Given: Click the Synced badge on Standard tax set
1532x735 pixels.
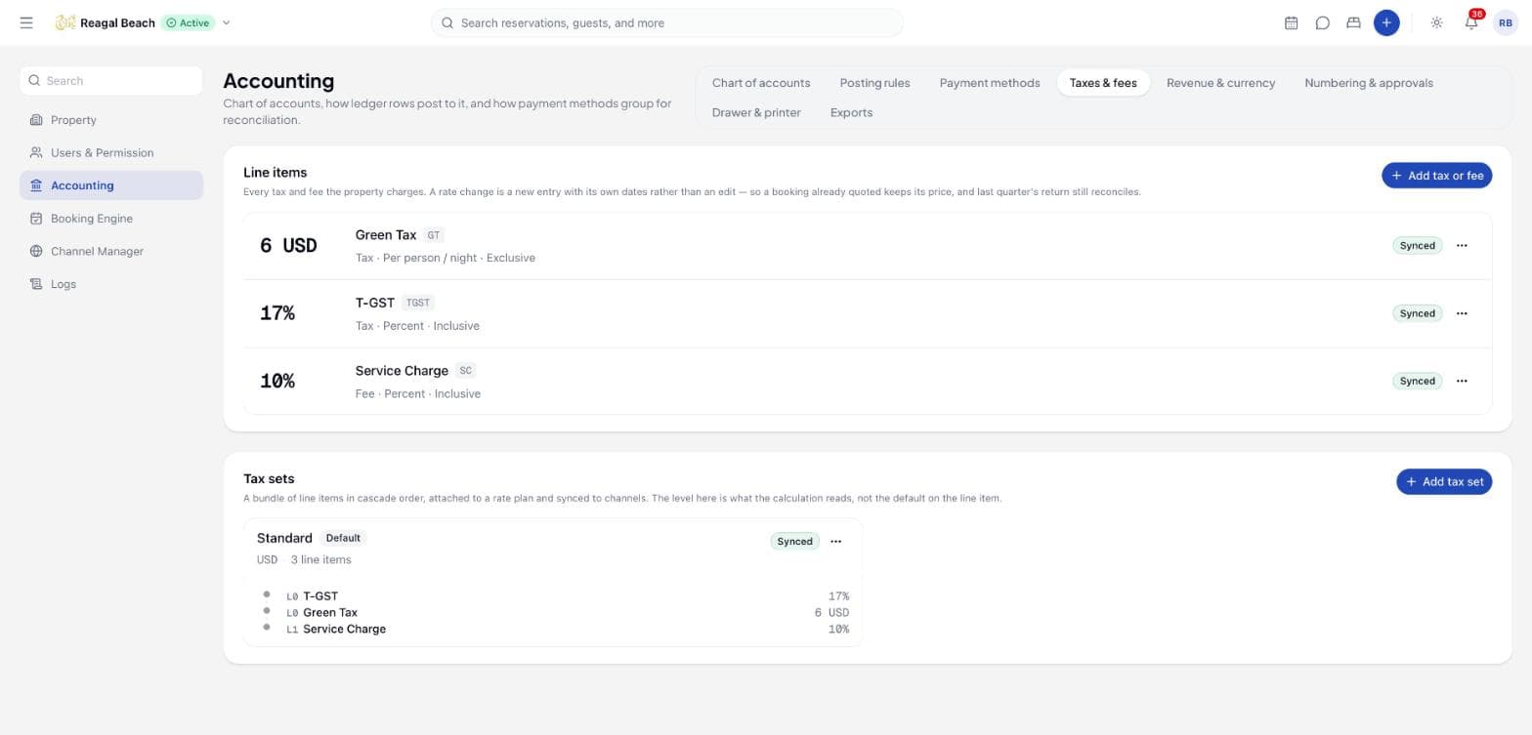Looking at the screenshot, I should point(794,542).
